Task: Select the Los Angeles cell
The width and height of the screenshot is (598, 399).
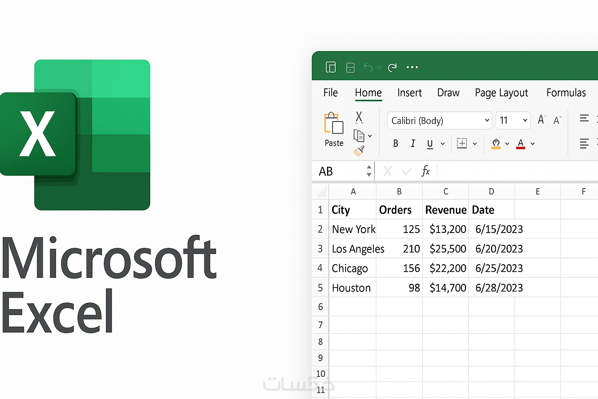Action: point(353,249)
